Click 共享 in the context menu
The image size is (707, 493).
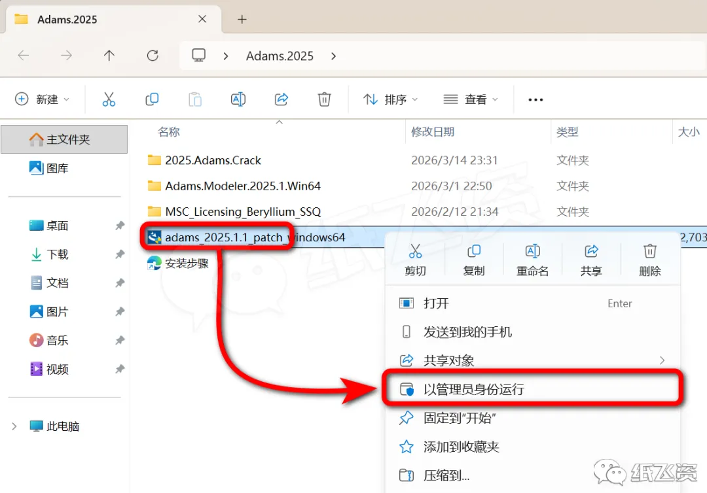click(591, 260)
